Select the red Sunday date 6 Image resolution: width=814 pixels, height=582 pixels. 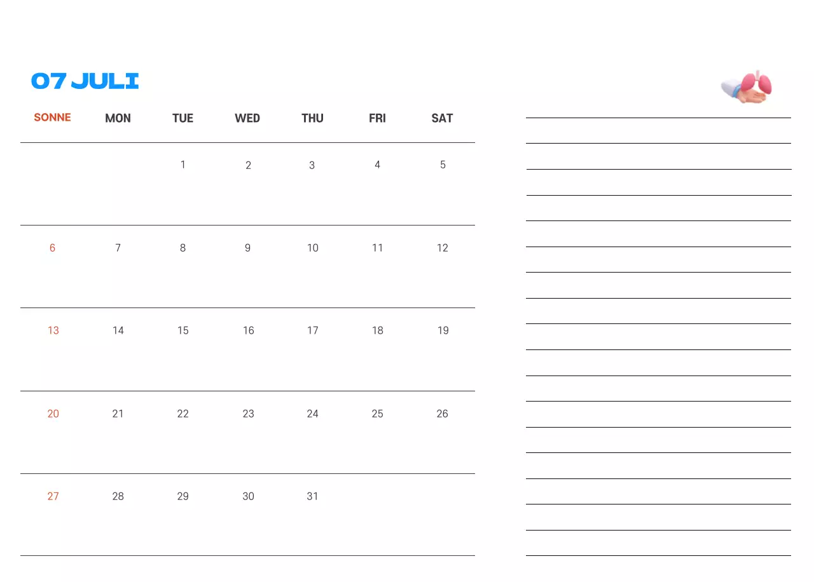click(52, 248)
